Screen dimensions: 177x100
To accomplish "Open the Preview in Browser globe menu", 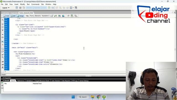I will point(63,16).
